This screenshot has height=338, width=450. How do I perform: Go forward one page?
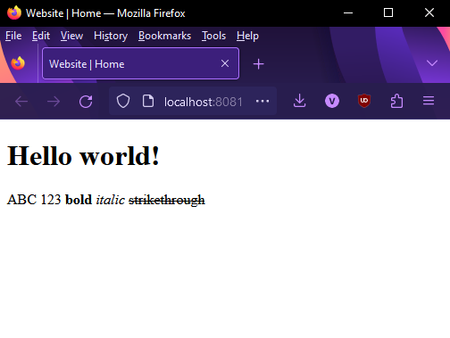coord(54,102)
